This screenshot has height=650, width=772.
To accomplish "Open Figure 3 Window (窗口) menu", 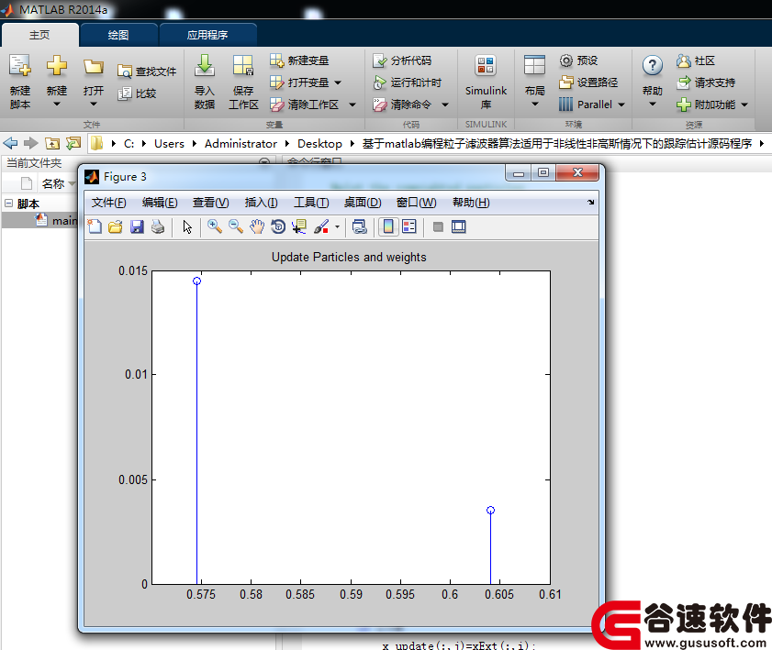I will click(416, 203).
